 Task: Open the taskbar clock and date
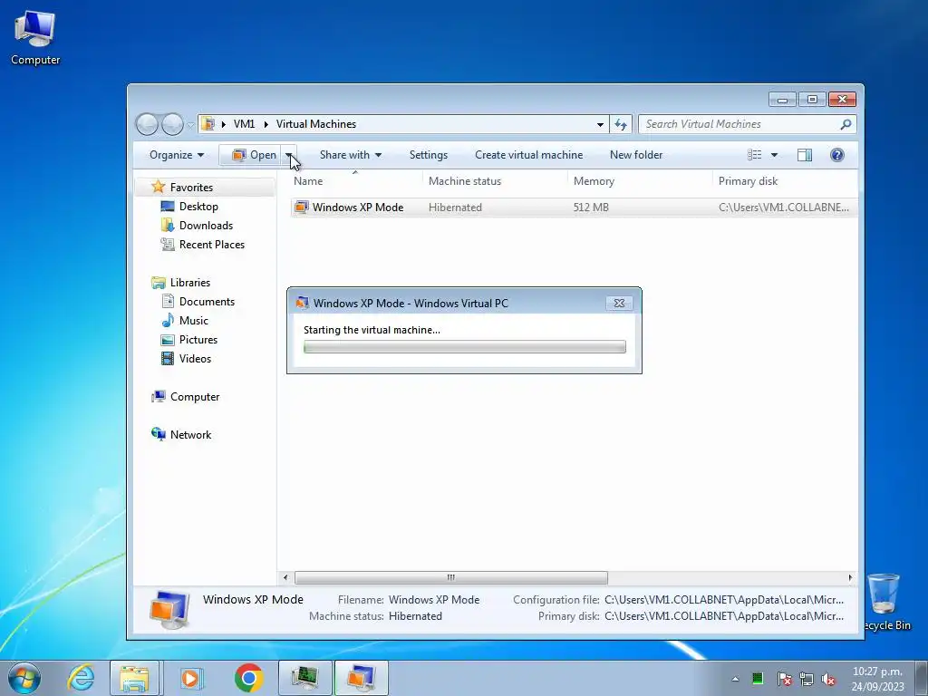(x=877, y=679)
